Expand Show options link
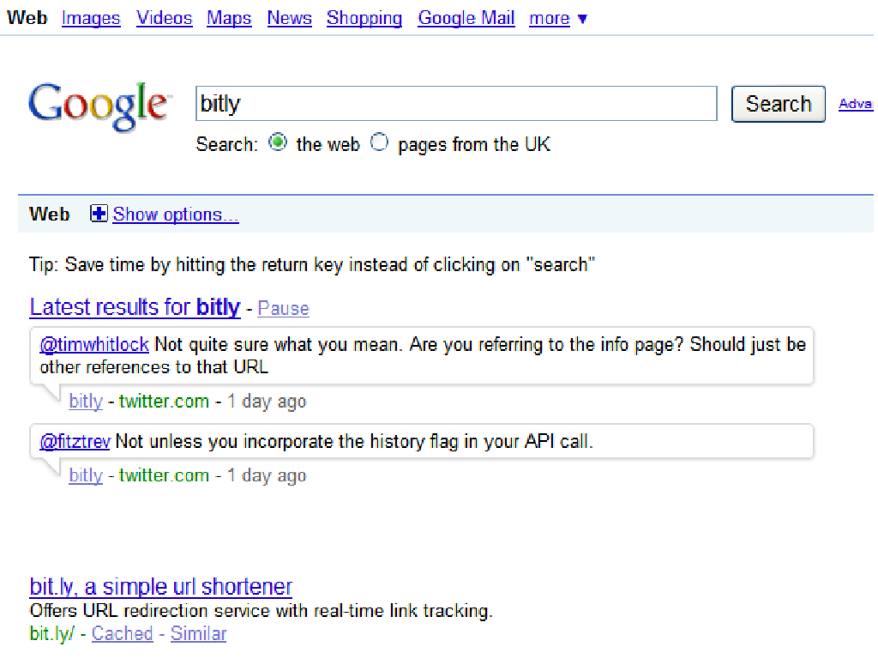Image resolution: width=878 pixels, height=659 pixels. [175, 214]
